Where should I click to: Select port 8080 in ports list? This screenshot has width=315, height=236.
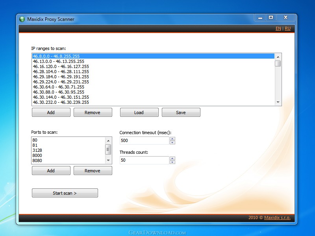69,160
